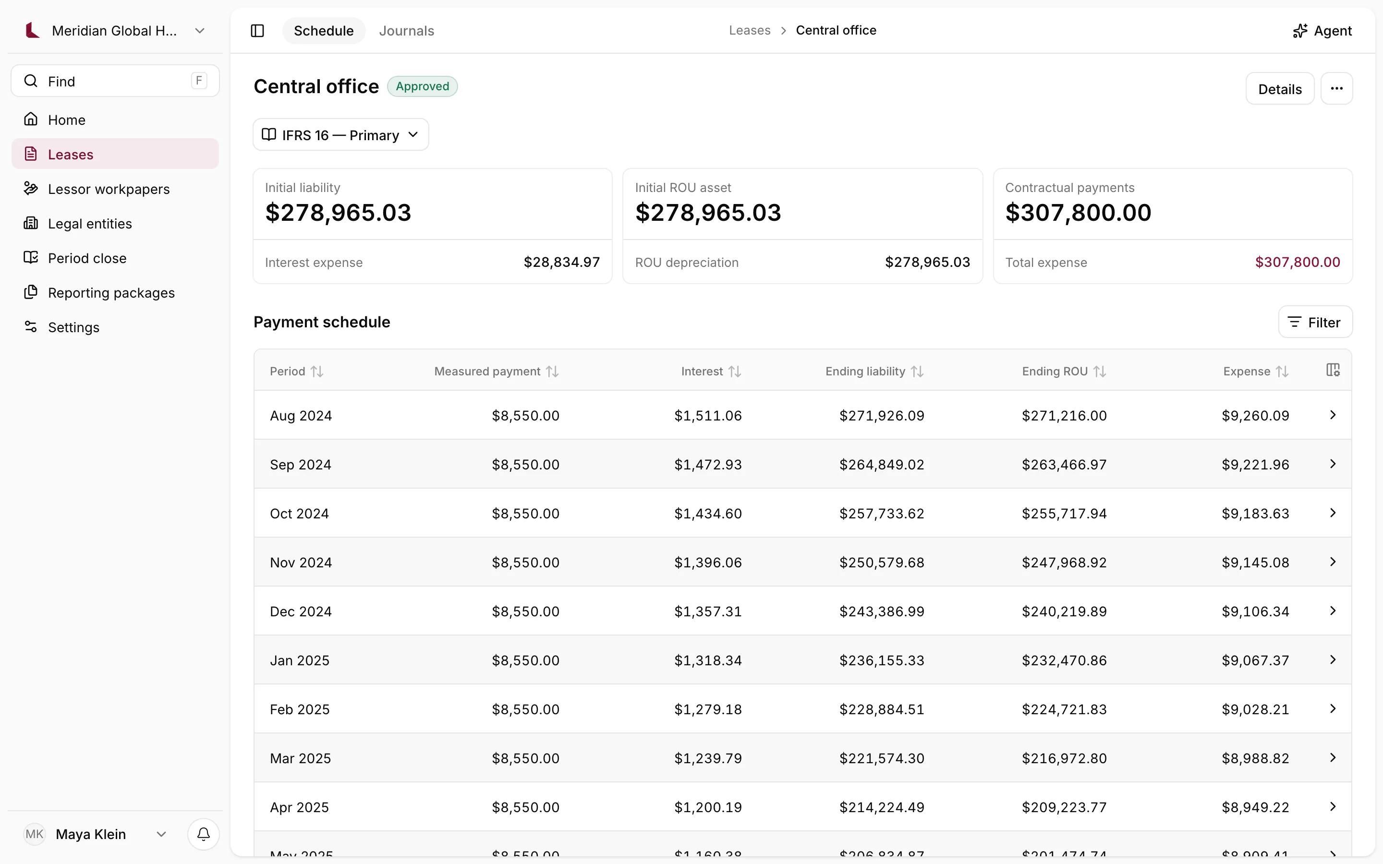
Task: Click the Find search field
Action: (115, 81)
